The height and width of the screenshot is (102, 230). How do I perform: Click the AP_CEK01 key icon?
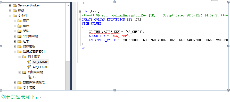[x=29, y=67]
